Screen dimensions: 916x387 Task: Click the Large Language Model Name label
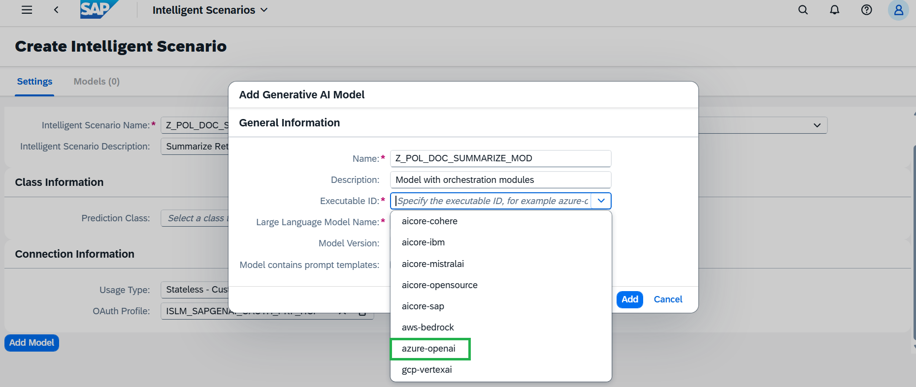[318, 222]
